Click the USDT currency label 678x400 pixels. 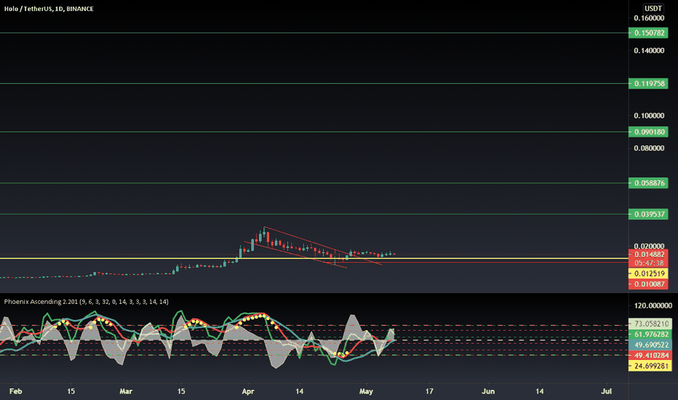653,8
